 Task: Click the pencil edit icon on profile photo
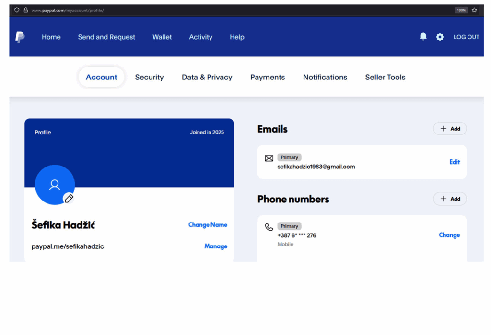tap(69, 198)
